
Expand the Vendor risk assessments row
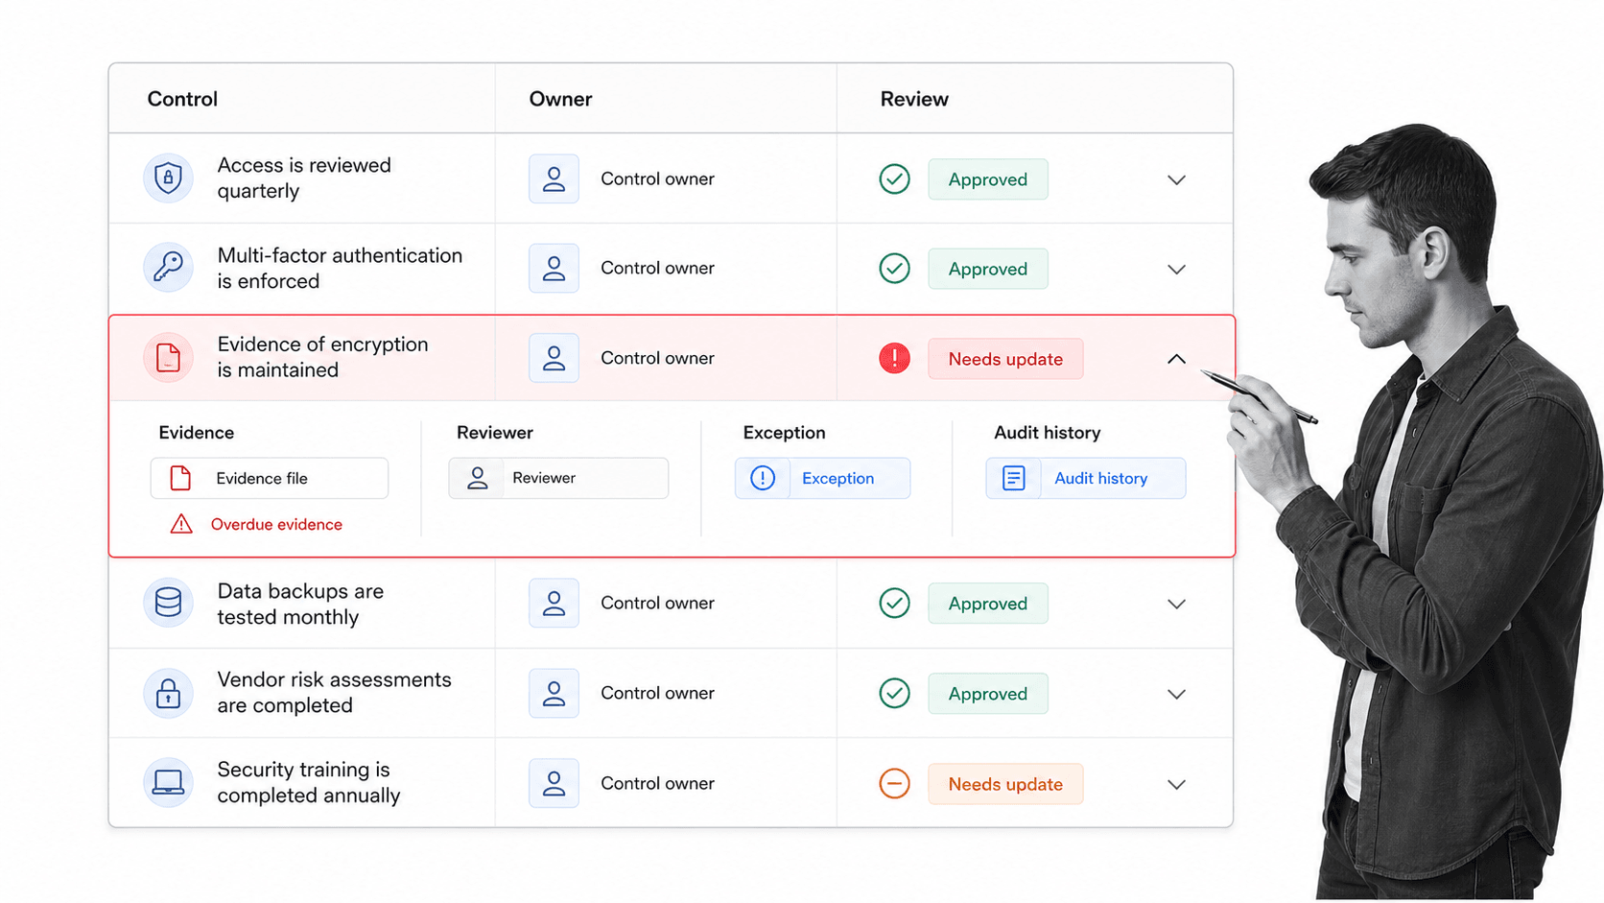click(1176, 694)
